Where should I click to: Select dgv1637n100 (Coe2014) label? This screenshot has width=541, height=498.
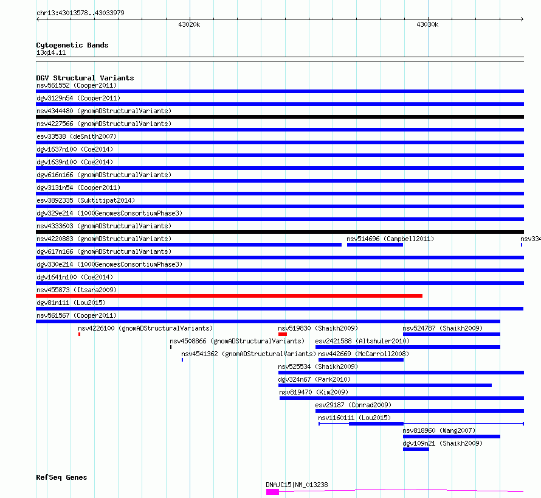pos(75,149)
